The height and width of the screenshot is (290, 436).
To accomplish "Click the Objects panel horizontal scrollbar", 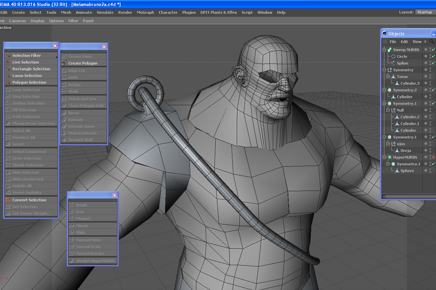I will (x=409, y=197).
